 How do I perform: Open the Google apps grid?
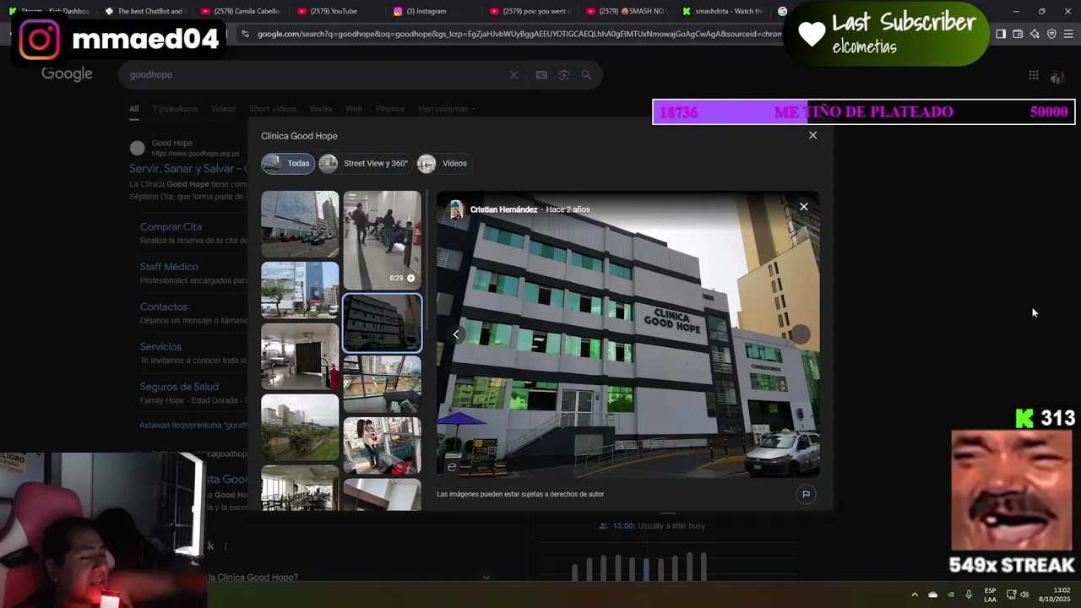1033,75
